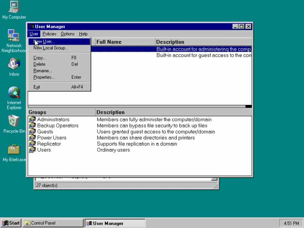Image resolution: width=304 pixels, height=228 pixels.
Task: Click 'Built-in account for guest access' description
Action: coord(204,56)
